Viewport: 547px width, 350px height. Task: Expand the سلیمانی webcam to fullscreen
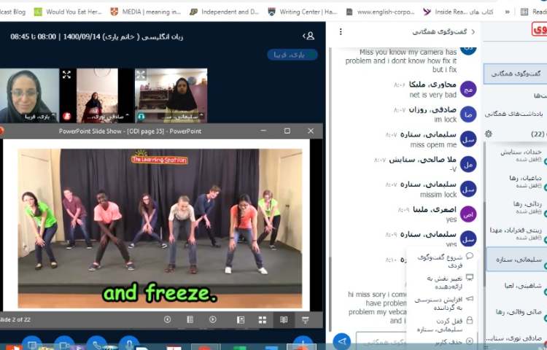click(x=141, y=74)
